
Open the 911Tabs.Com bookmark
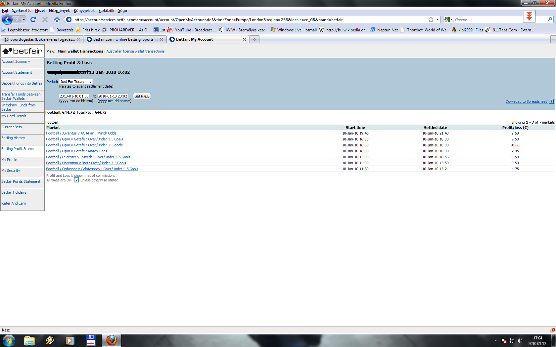coord(510,30)
